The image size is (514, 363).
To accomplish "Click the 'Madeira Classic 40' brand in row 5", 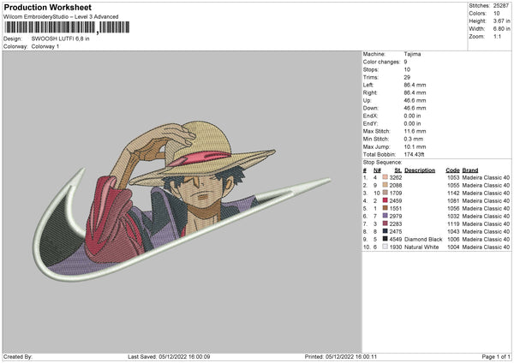I will click(x=486, y=208).
